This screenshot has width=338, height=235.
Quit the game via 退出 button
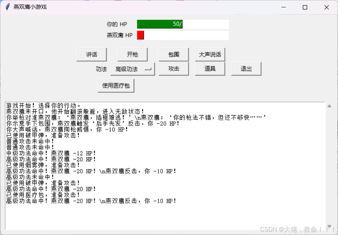[246, 69]
